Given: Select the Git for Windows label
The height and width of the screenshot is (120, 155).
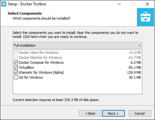Looking at the screenshot, I should point(31,77).
